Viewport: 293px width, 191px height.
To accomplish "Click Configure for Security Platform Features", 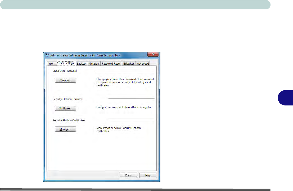I will 65,108.
